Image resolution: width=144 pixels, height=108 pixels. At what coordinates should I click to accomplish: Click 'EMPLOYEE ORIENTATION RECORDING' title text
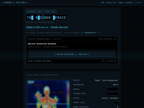coord(42,44)
